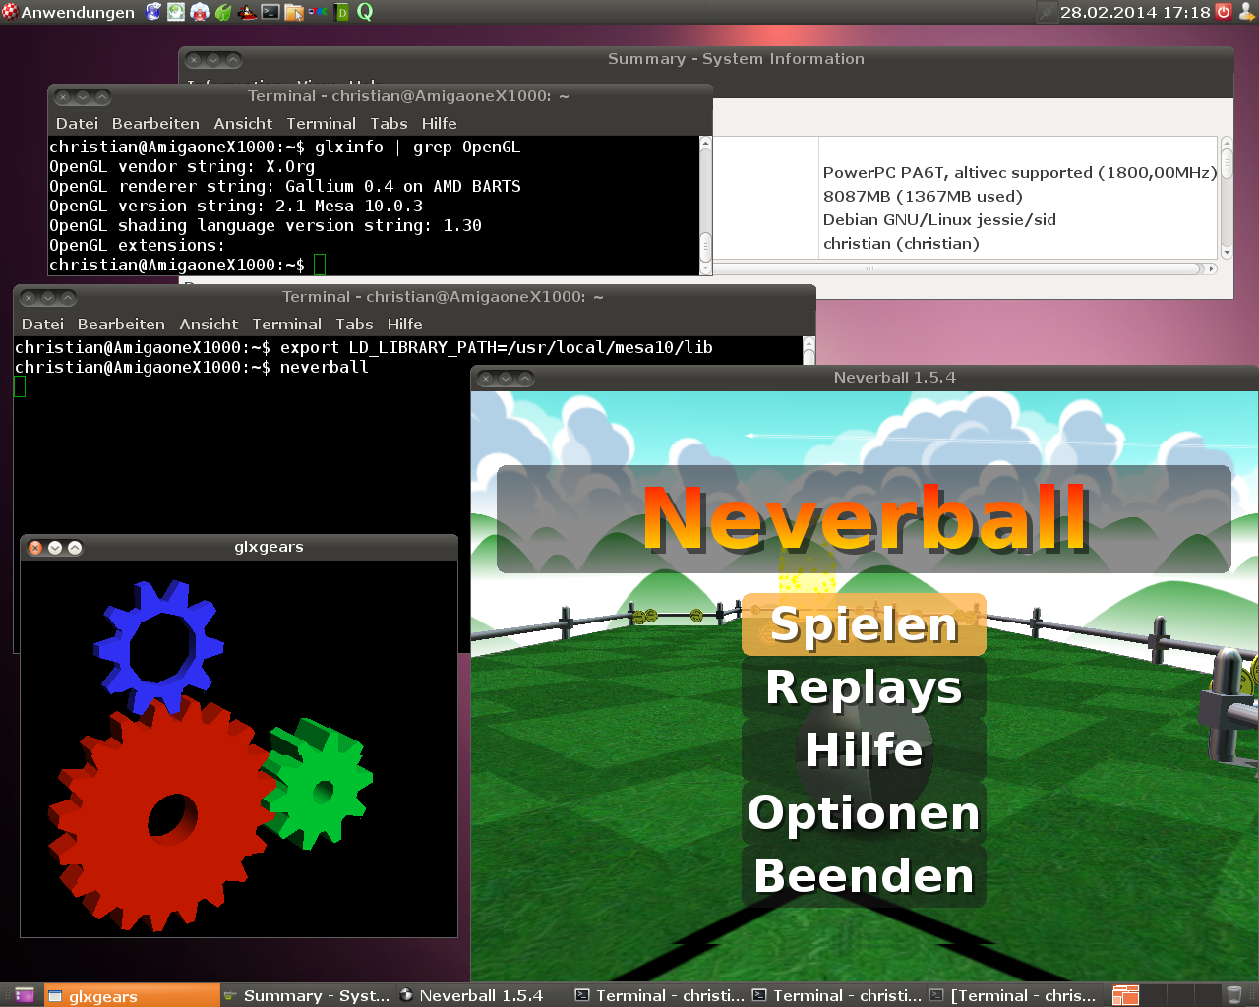
Task: Click Beenden to quit Neverball
Action: [x=864, y=876]
